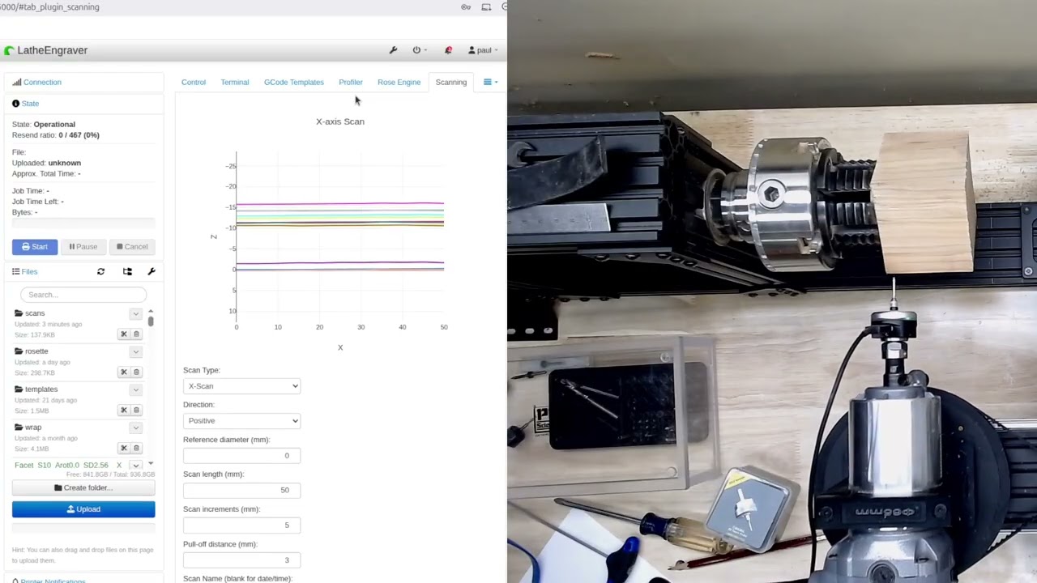Expand details chevron for wrap folder
This screenshot has height=583, width=1037.
coord(135,428)
